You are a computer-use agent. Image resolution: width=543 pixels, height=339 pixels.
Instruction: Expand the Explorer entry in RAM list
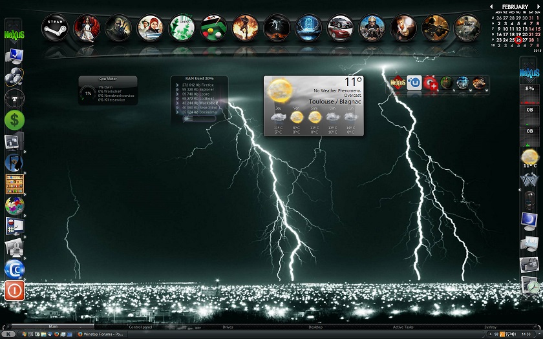pos(178,89)
